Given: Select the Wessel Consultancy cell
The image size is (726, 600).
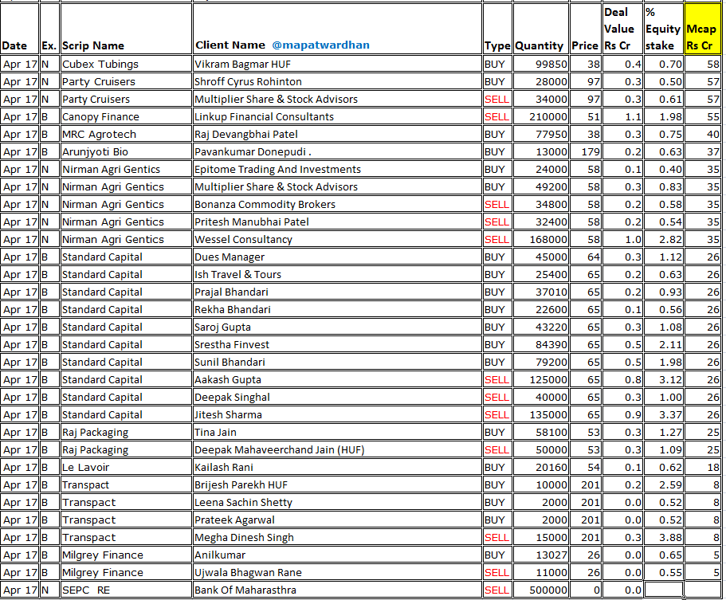Looking at the screenshot, I should [x=337, y=239].
